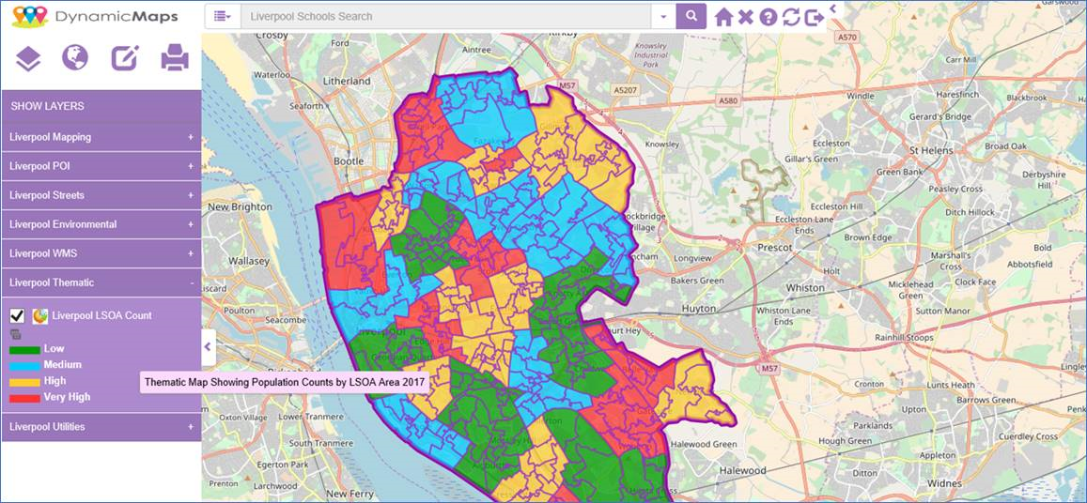Click the logout exit icon
The image size is (1087, 503).
(x=814, y=17)
